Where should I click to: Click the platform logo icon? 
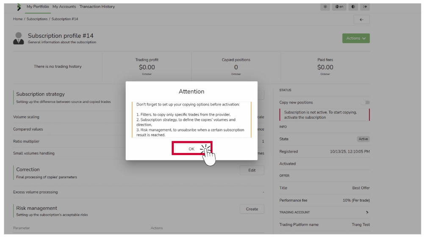[19, 7]
